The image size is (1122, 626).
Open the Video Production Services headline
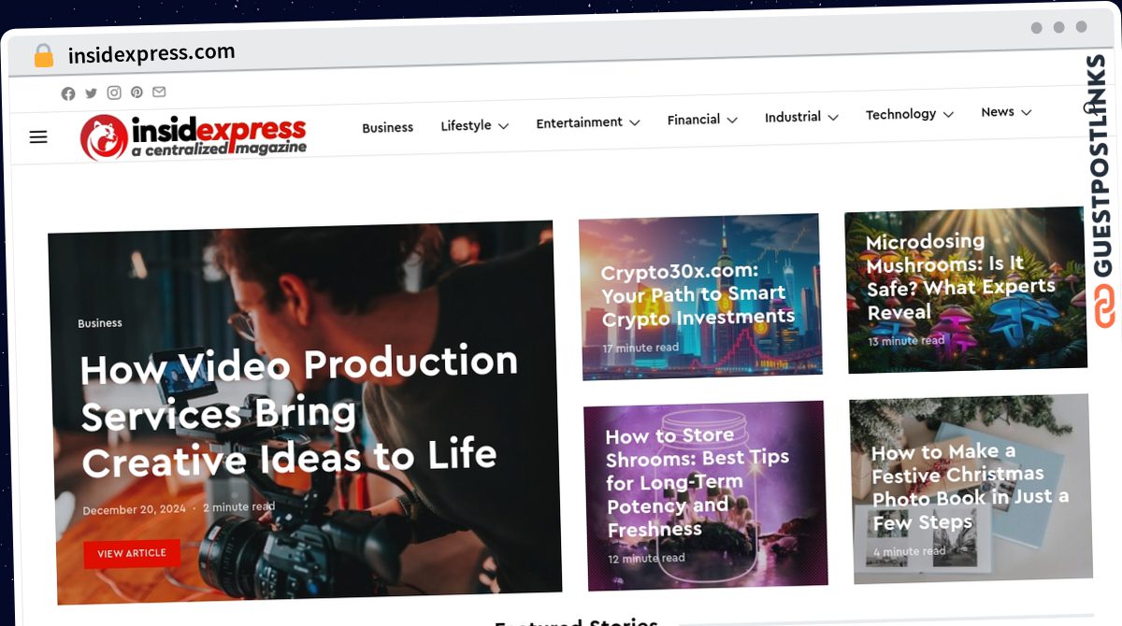coord(299,411)
